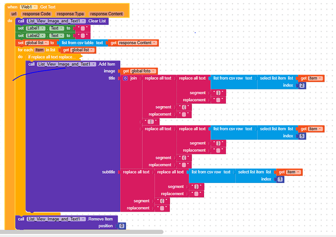Image resolution: width=336 pixels, height=237 pixels.
Task: Click response Content parameter in the event header
Action: (106, 14)
